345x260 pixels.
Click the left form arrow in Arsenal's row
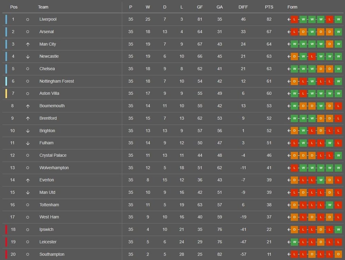pos(289,32)
